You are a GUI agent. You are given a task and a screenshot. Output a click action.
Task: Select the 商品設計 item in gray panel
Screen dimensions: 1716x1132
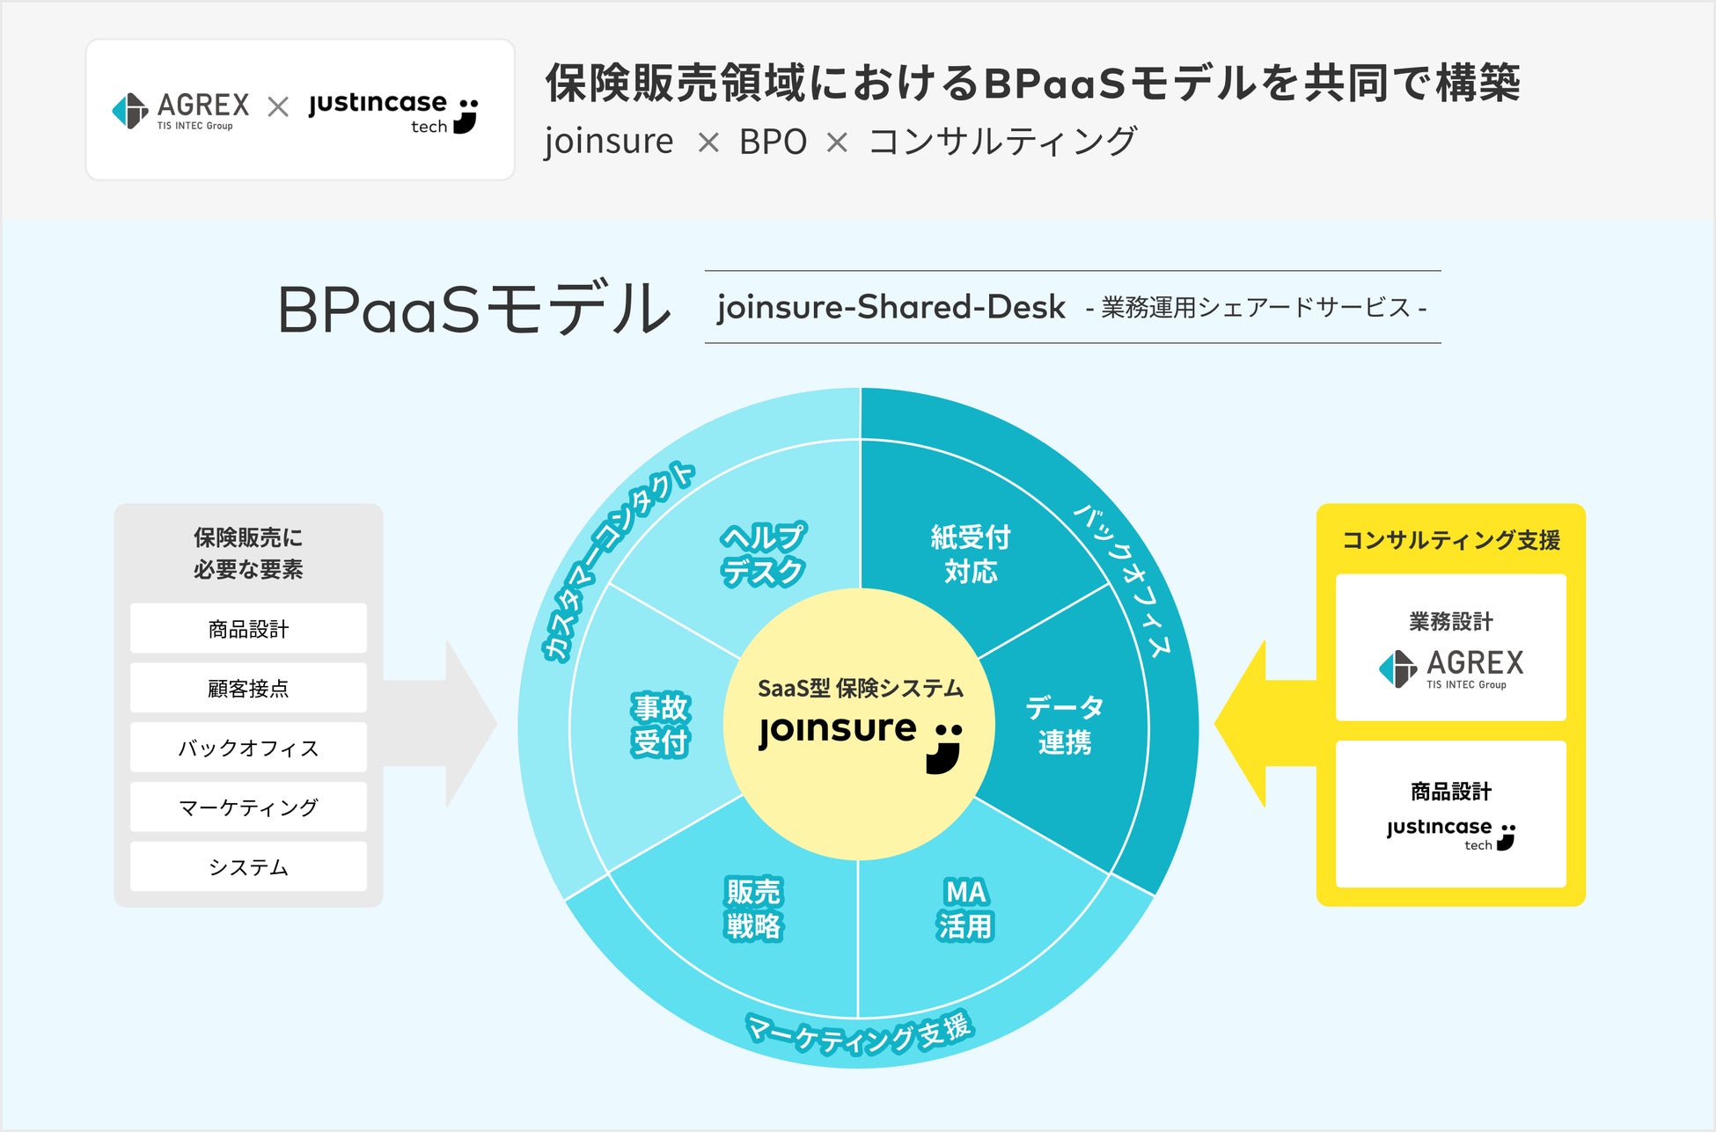[248, 629]
